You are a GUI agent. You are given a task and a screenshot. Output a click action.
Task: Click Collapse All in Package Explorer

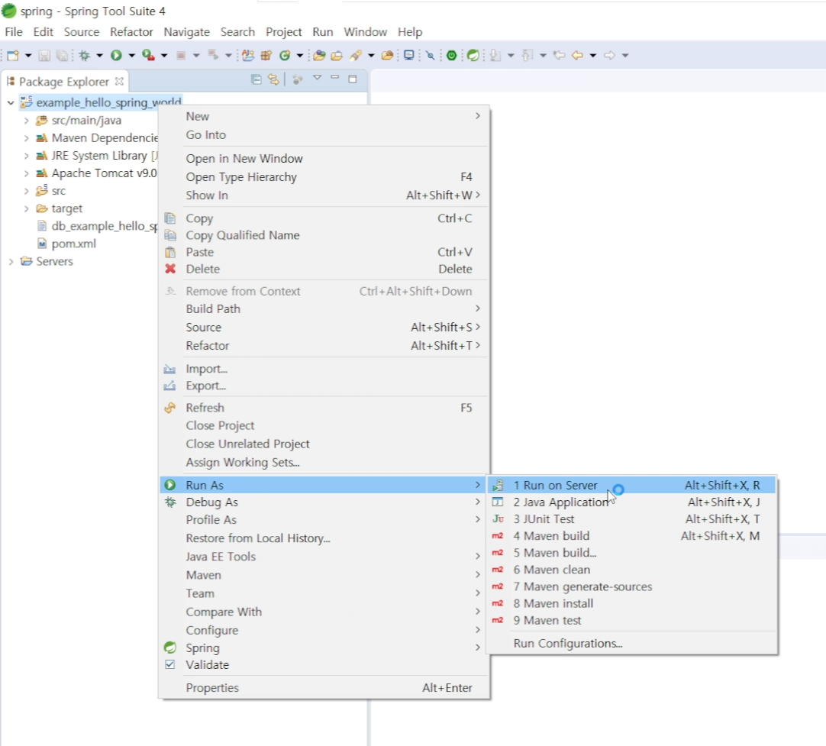pos(256,79)
